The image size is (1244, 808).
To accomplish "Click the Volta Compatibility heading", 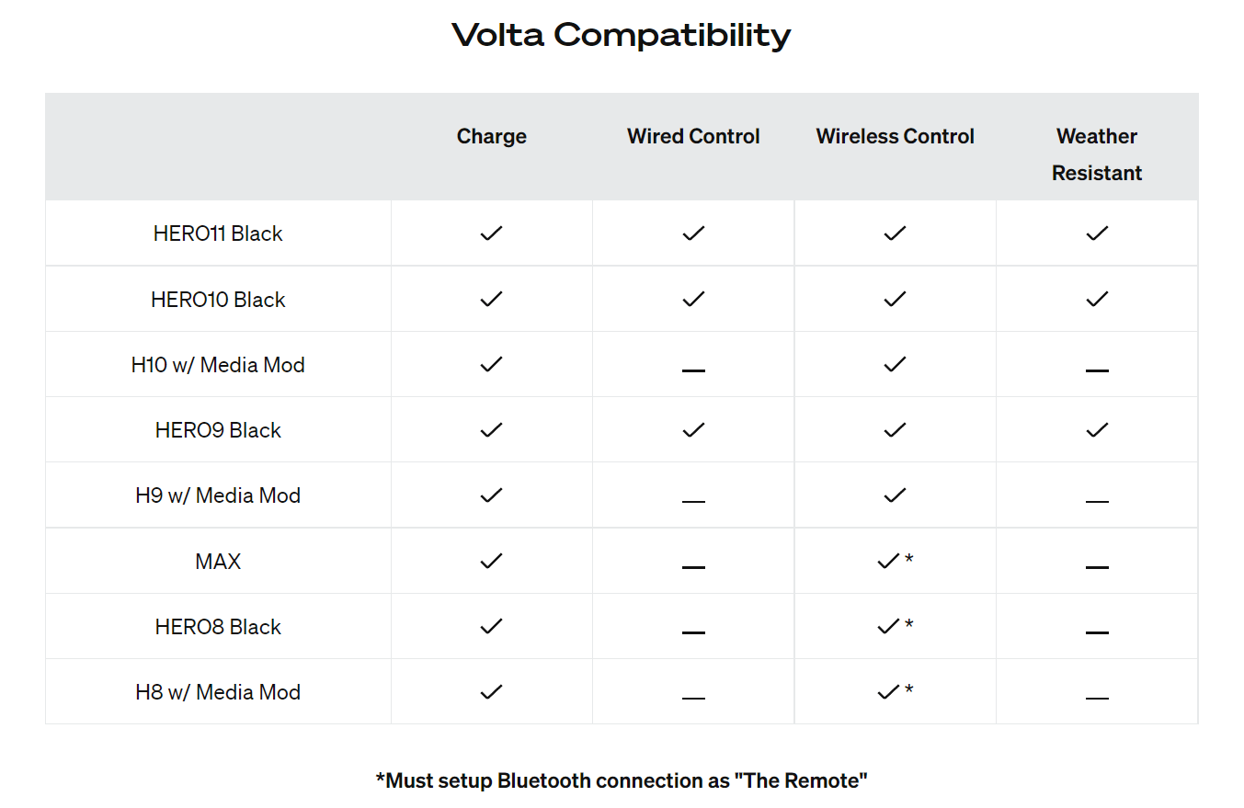I will click(622, 35).
